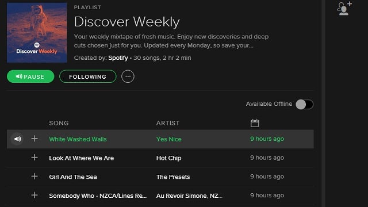Viewport: 368px width, 207px height.
Task: Add White Washed Walls to library
Action: coord(34,139)
